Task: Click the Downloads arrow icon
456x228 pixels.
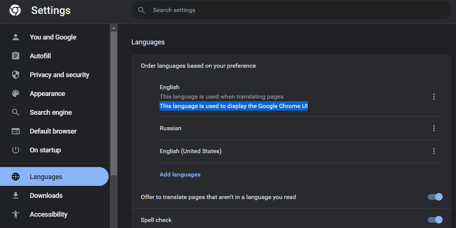Action: pos(15,196)
